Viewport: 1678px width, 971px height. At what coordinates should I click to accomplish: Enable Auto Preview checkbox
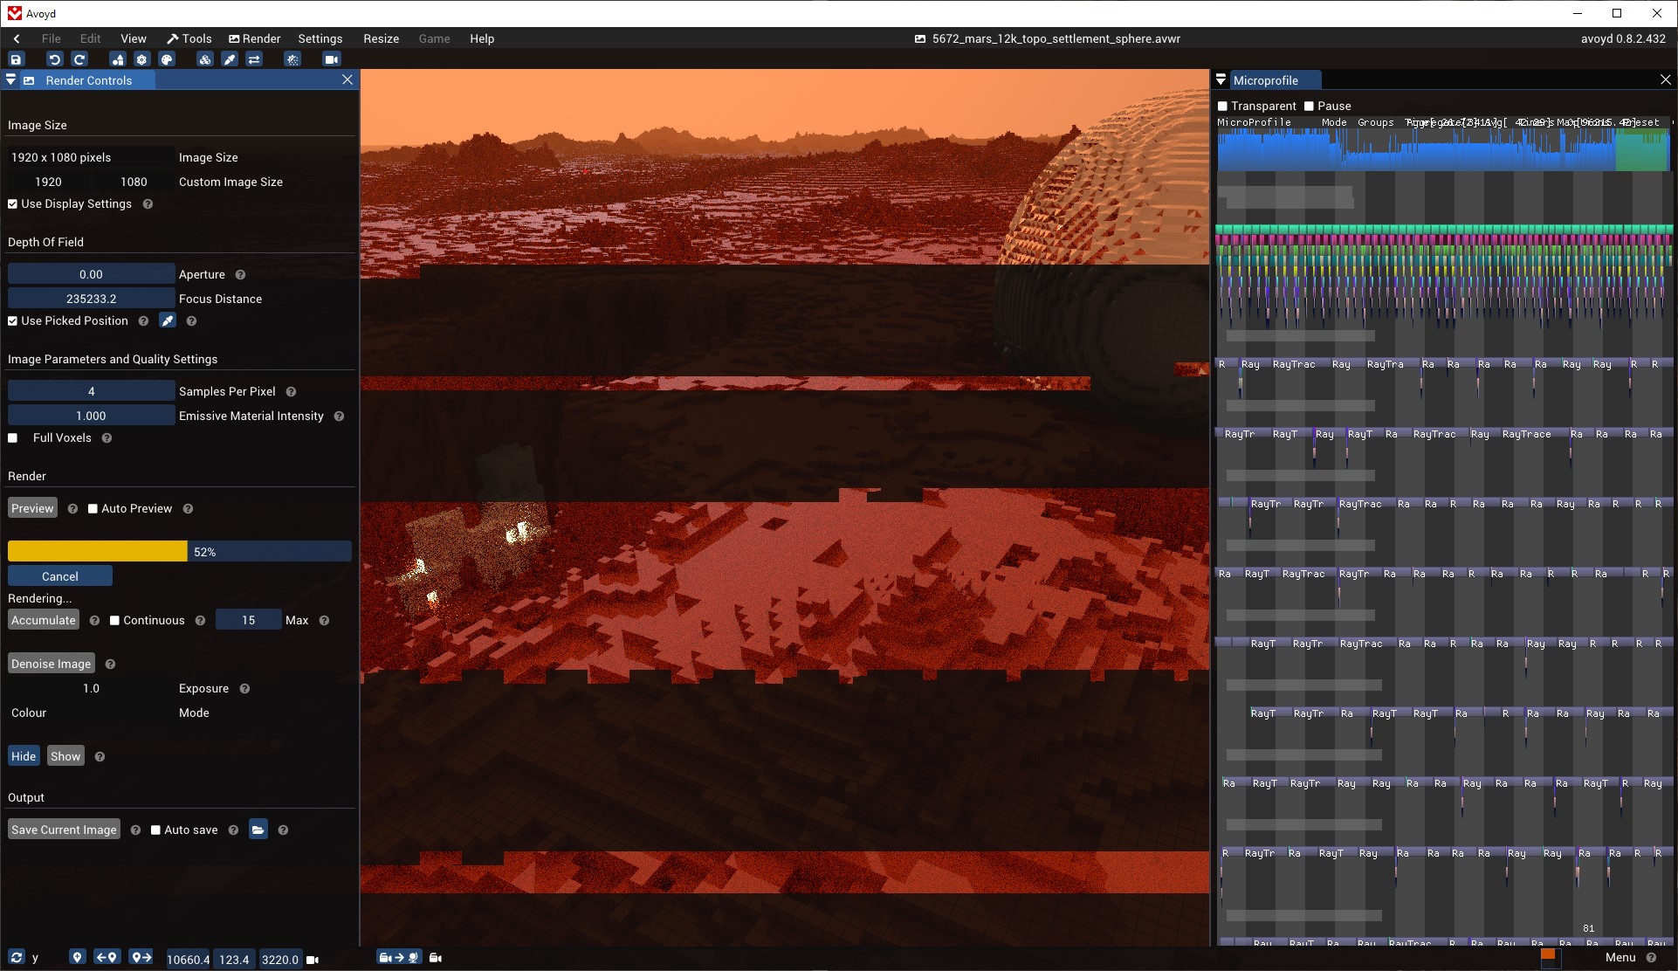(93, 508)
